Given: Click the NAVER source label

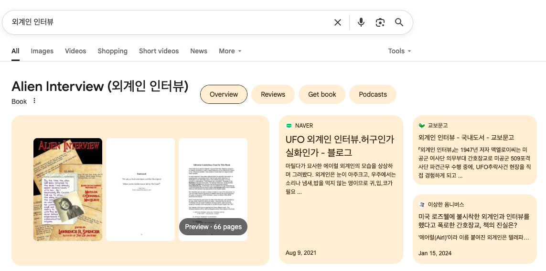Looking at the screenshot, I should click(x=304, y=126).
